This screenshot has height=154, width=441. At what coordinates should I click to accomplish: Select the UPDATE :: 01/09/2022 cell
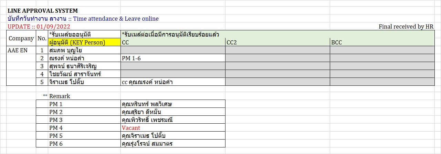(39, 27)
